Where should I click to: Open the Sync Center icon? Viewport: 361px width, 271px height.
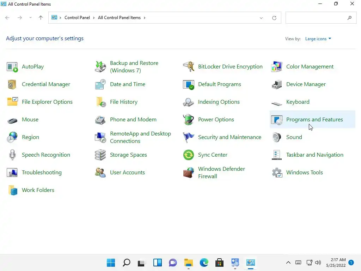pyautogui.click(x=189, y=155)
